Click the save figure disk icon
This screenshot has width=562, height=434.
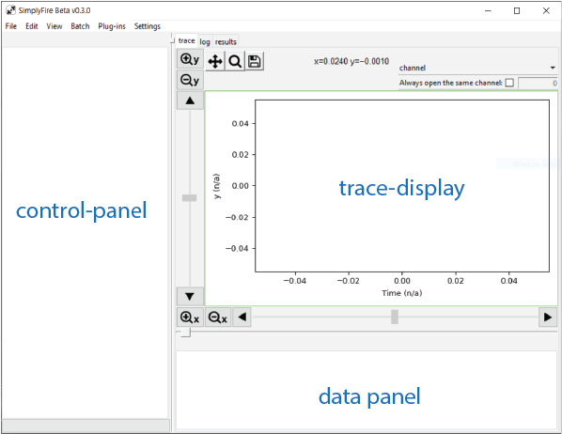(255, 61)
